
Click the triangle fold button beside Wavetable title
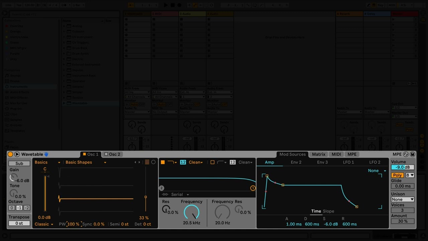tap(17, 154)
